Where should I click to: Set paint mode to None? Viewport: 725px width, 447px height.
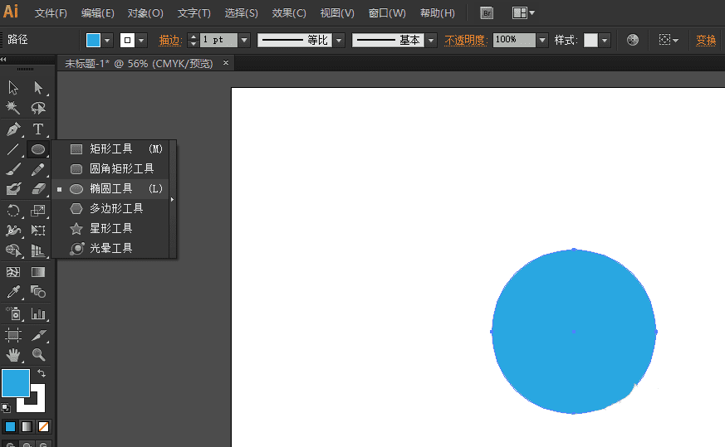tap(43, 426)
